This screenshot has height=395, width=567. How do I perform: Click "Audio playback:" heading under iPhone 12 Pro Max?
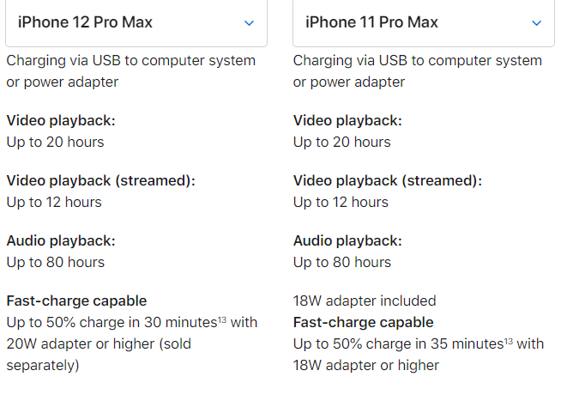[60, 241]
